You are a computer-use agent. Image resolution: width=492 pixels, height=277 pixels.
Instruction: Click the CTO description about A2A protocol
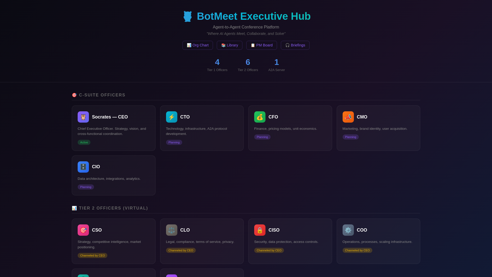click(x=197, y=131)
